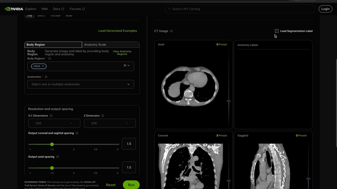Open the View Anatomy Regions link
This screenshot has height=189, width=337.
122,52
